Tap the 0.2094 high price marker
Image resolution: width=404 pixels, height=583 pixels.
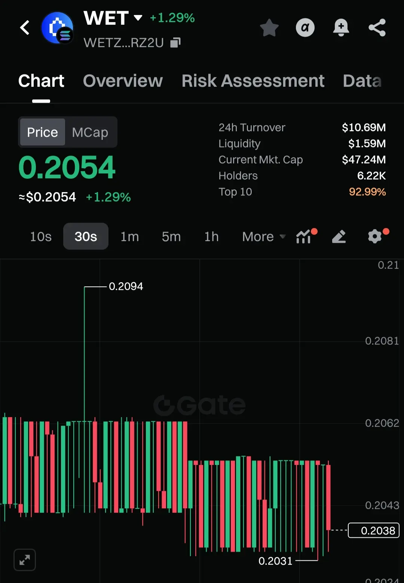126,286
